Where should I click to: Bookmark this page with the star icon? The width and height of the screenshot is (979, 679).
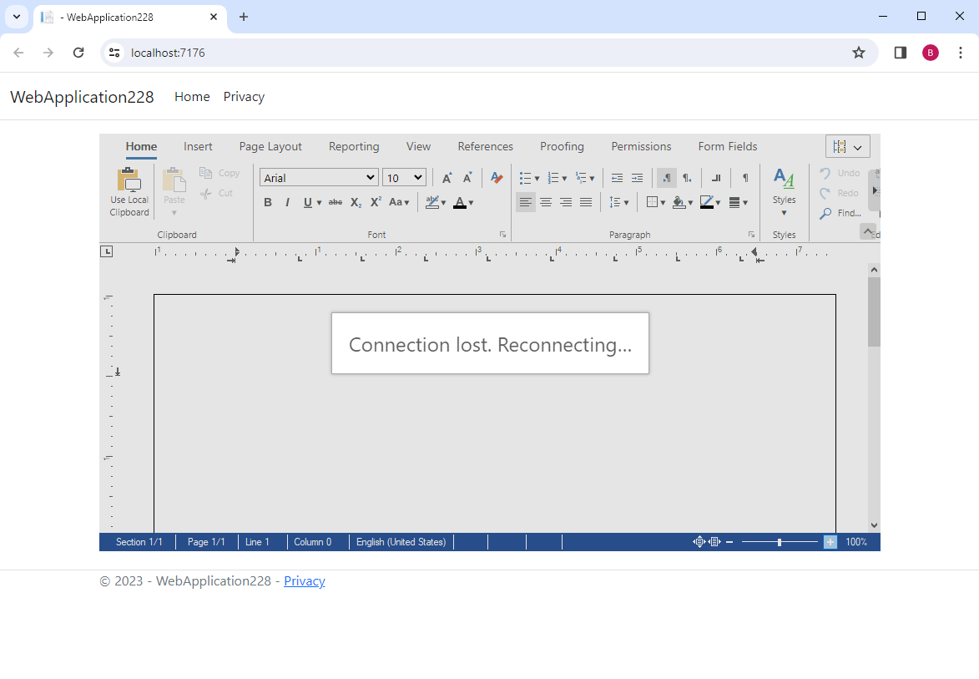tap(859, 53)
